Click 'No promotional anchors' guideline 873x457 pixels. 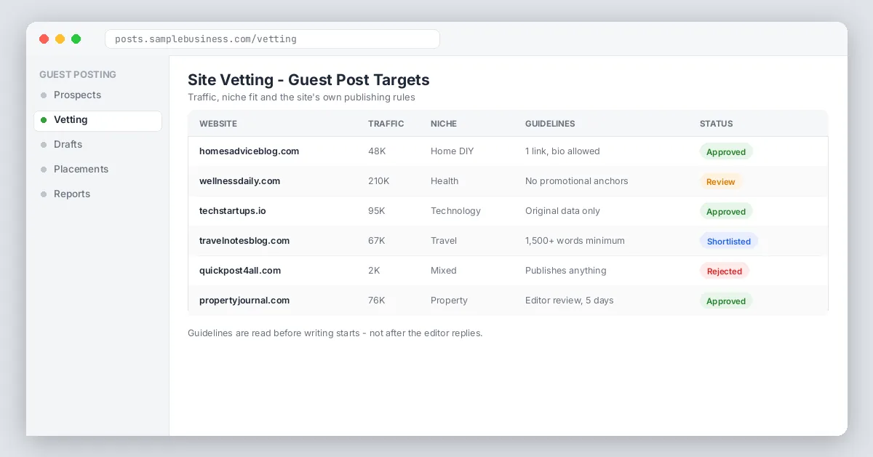click(x=577, y=181)
